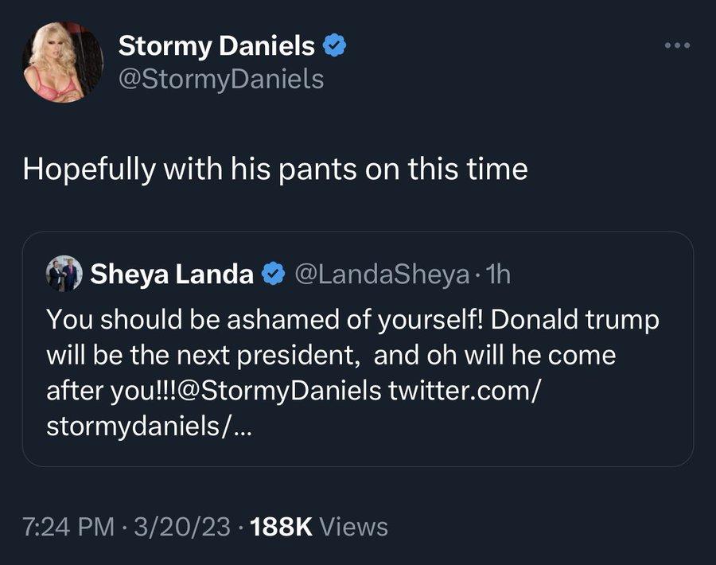Open the quoted Sheya Landa tweet
This screenshot has height=565, width=716.
point(358,346)
